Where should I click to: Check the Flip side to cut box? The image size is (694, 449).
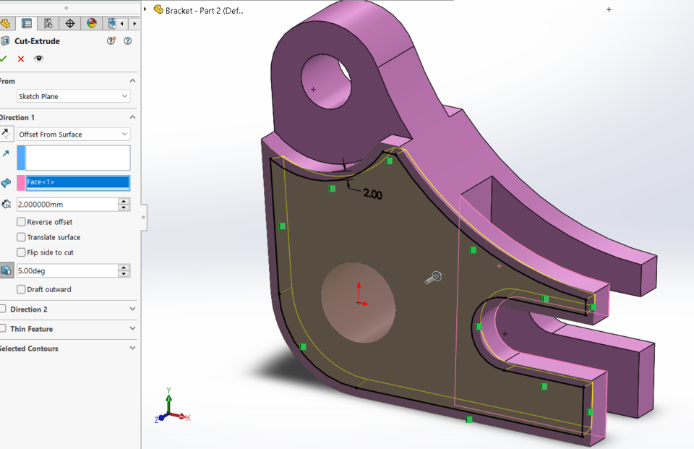point(20,252)
